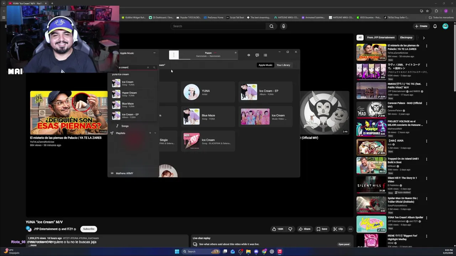
Task: Select Ice Cream - EP album suggestion
Action: 133,116
